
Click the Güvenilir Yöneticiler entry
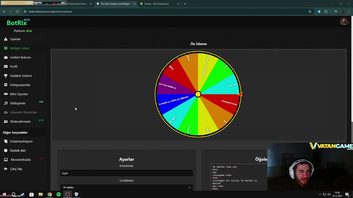tap(23, 112)
